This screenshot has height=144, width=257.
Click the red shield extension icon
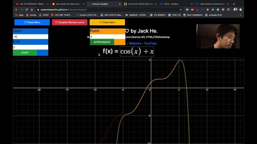(223, 10)
